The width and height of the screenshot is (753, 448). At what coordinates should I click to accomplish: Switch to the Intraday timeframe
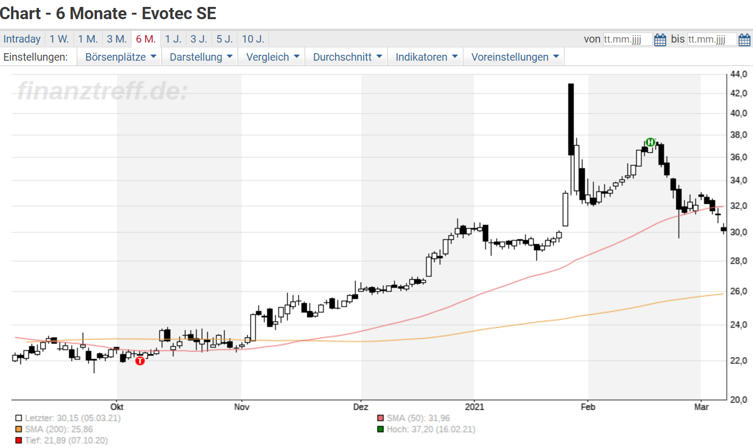[x=22, y=39]
